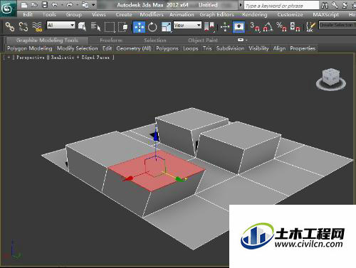The image size is (356, 268).
Task: Click the Perspective viewport label
Action: tap(31, 58)
